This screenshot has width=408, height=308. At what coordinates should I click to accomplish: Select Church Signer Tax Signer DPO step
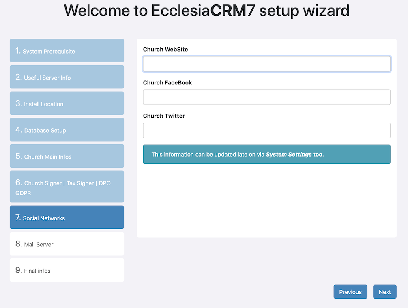click(x=67, y=187)
